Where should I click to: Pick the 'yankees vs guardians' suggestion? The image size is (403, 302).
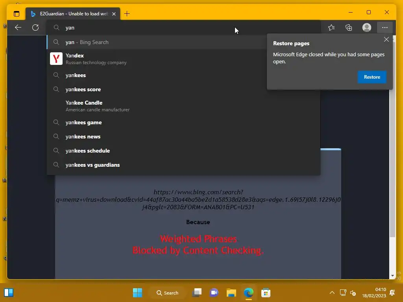click(183, 165)
